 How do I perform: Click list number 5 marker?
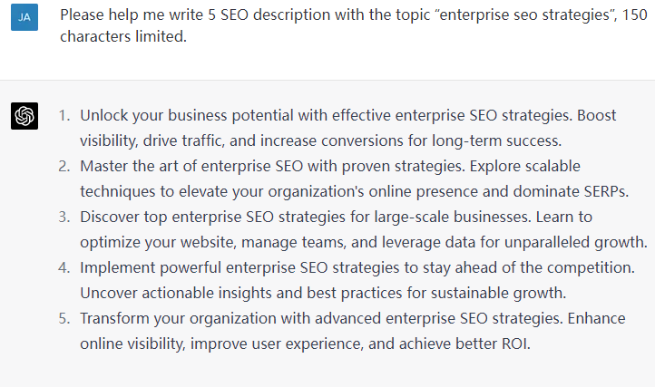pos(64,319)
